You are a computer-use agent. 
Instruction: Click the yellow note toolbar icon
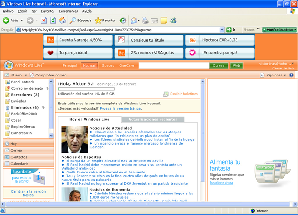pyautogui.click(x=164, y=21)
